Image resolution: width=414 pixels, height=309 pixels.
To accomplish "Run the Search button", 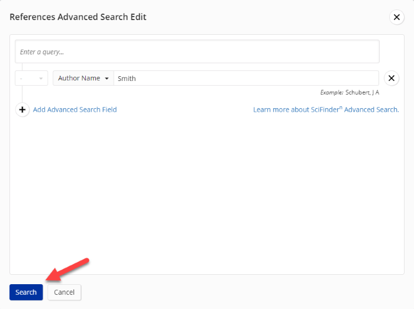I will pyautogui.click(x=26, y=292).
